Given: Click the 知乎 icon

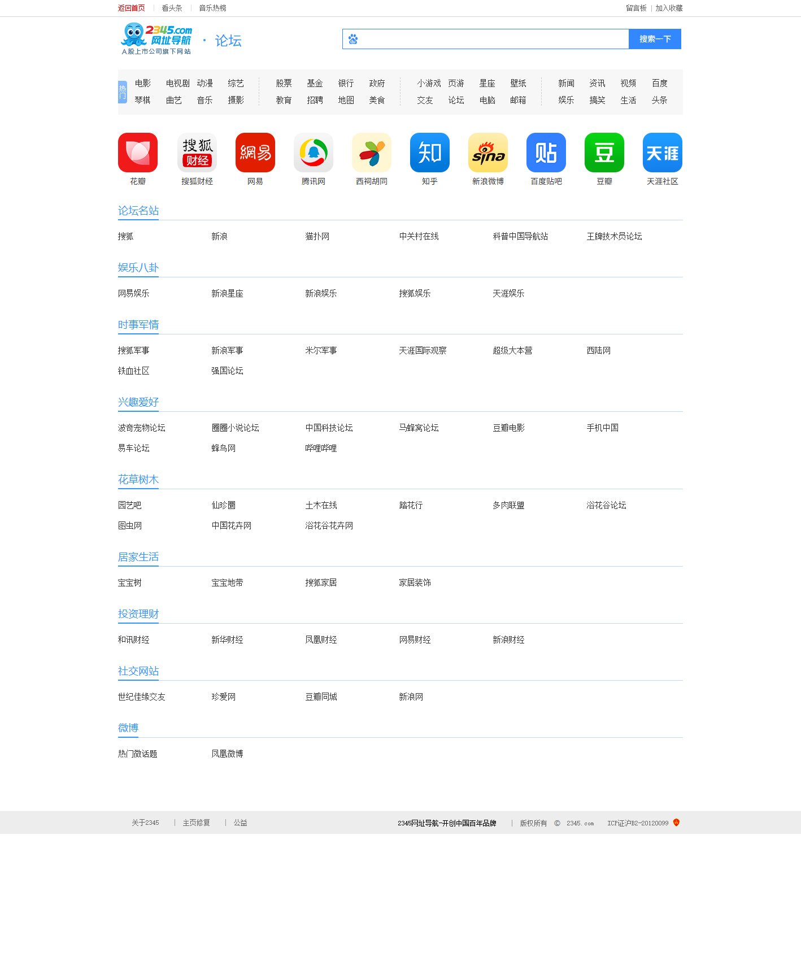Looking at the screenshot, I should (x=430, y=153).
